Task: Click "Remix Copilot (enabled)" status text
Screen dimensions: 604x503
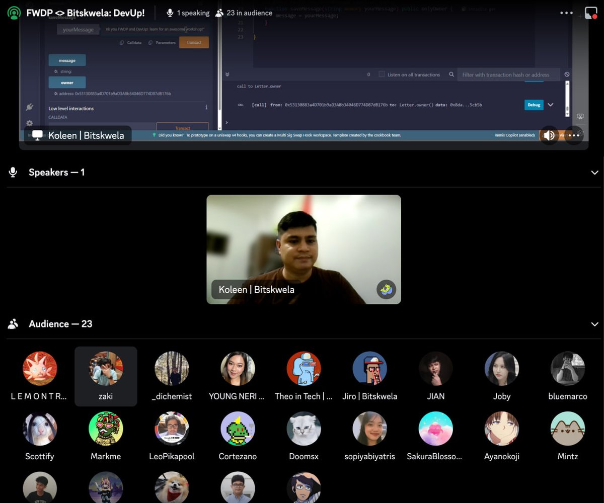Action: coord(514,135)
